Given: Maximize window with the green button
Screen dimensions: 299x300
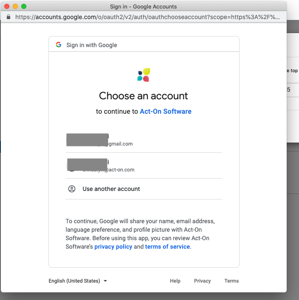Looking at the screenshot, I should click(x=24, y=6).
